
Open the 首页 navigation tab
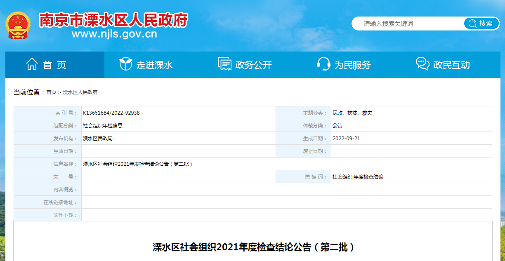pos(54,65)
